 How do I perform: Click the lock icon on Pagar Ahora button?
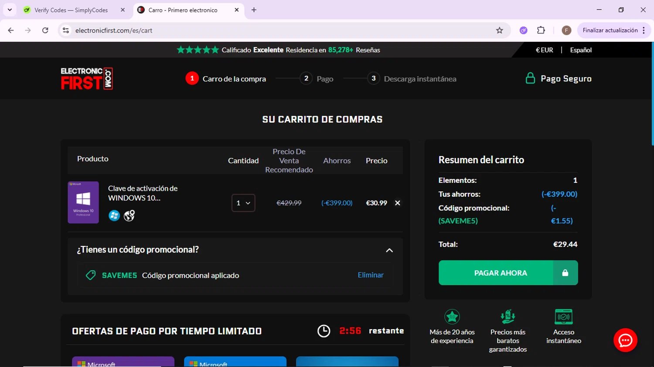click(565, 273)
